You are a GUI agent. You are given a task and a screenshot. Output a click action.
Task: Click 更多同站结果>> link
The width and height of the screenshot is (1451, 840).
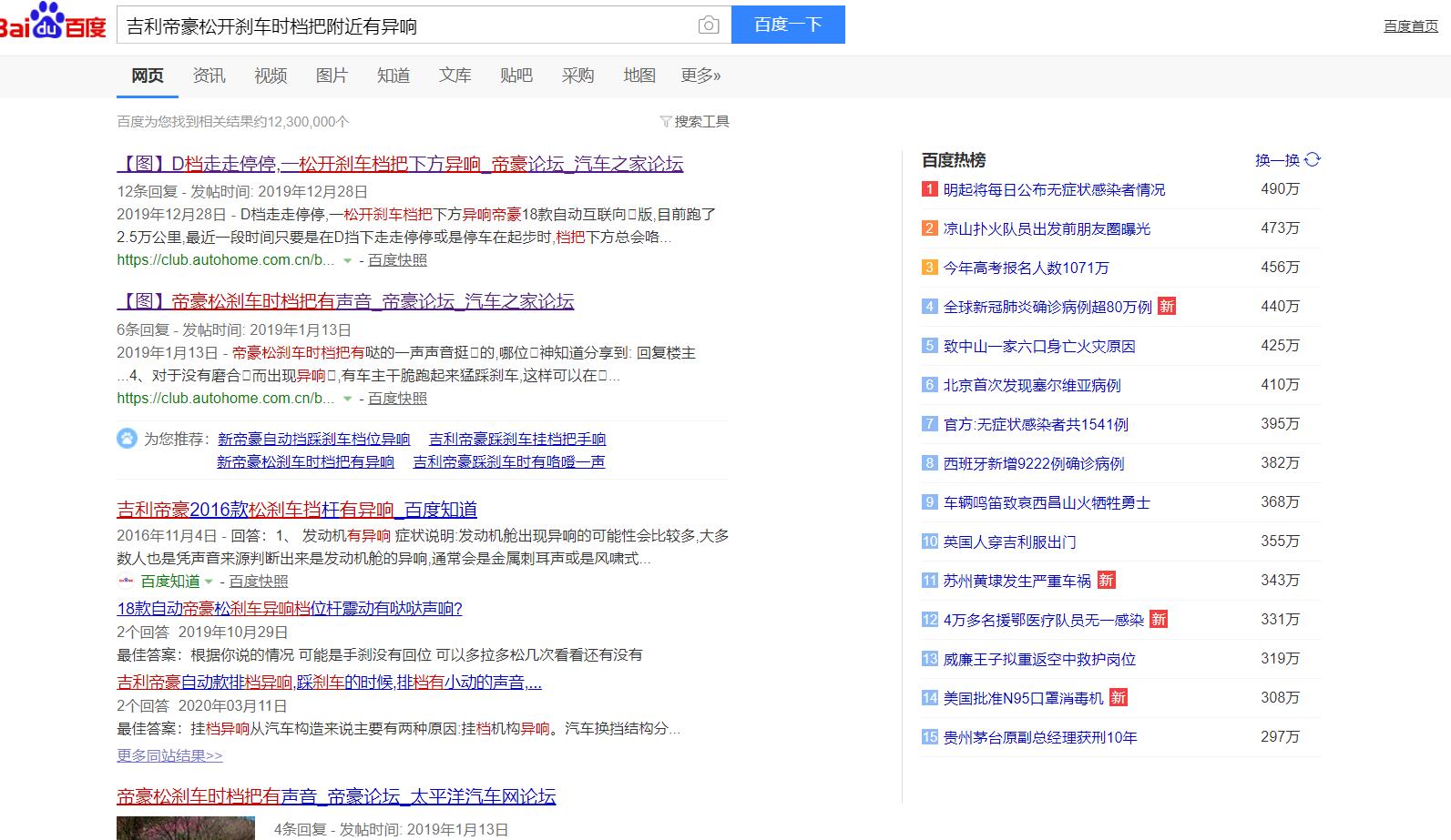point(169,755)
